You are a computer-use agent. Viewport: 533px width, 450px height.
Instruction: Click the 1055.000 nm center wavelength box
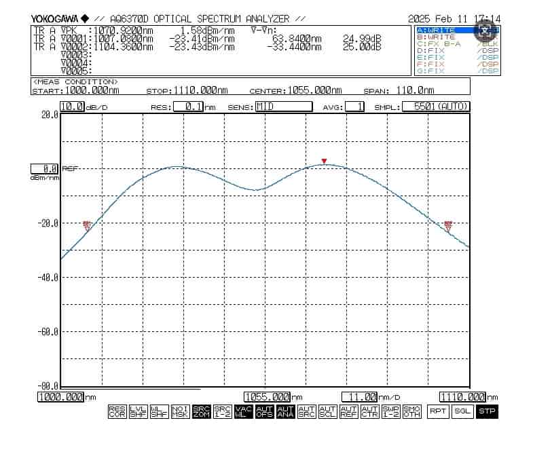click(x=266, y=397)
